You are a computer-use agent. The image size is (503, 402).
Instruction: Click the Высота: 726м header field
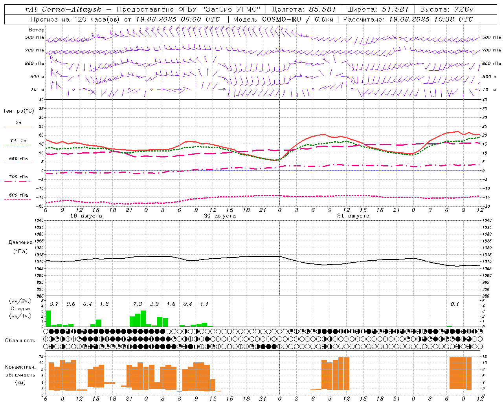[x=447, y=9]
